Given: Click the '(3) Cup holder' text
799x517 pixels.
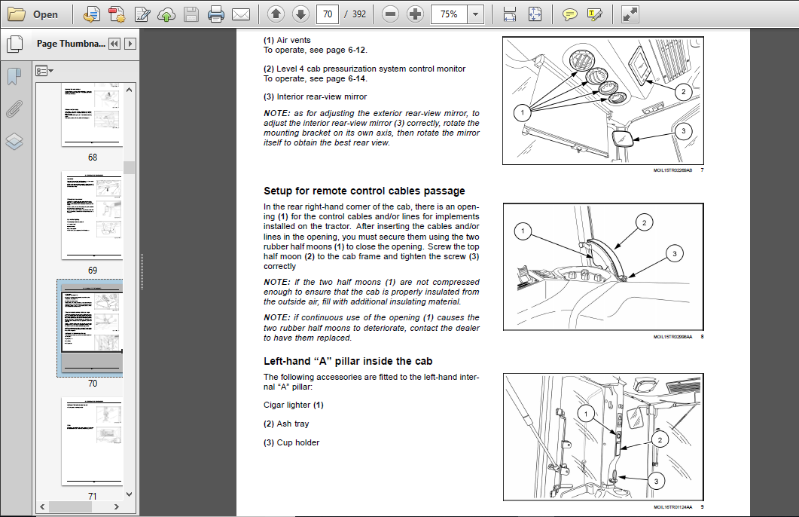Looking at the screenshot, I should [x=291, y=442].
